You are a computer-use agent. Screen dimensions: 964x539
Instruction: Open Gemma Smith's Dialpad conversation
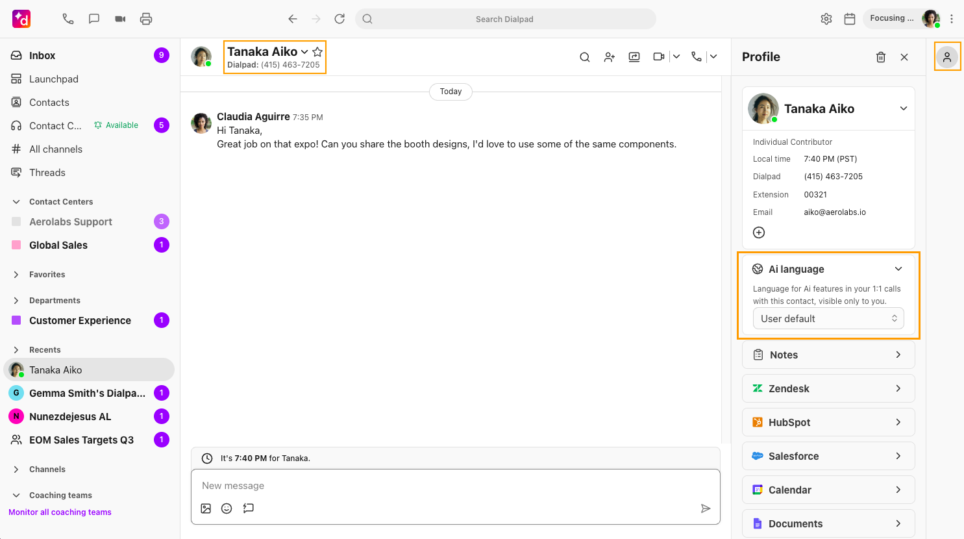(90, 393)
